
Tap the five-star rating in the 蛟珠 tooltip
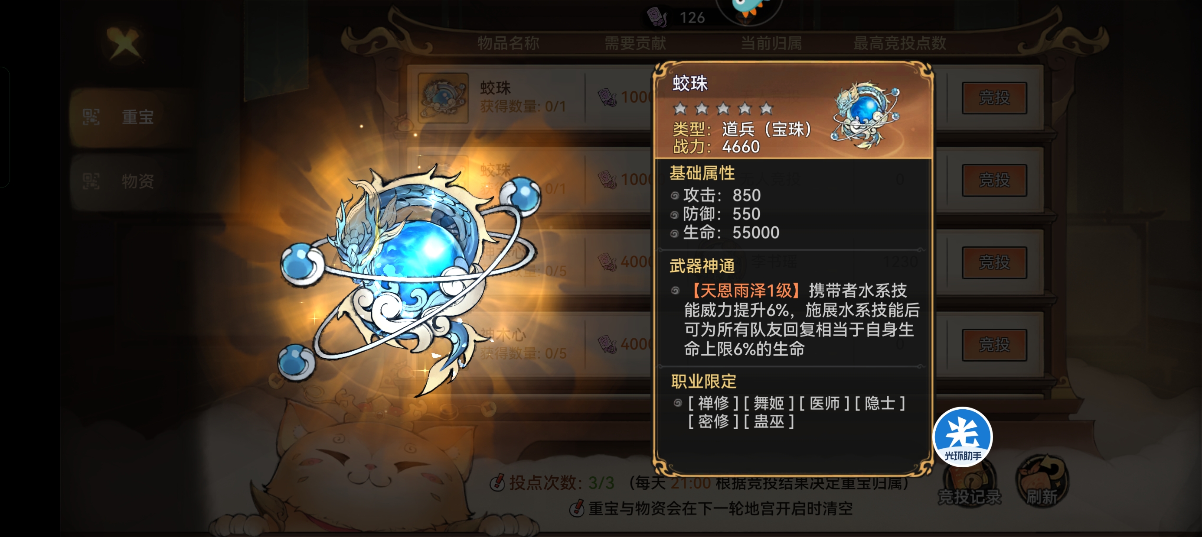pos(723,109)
